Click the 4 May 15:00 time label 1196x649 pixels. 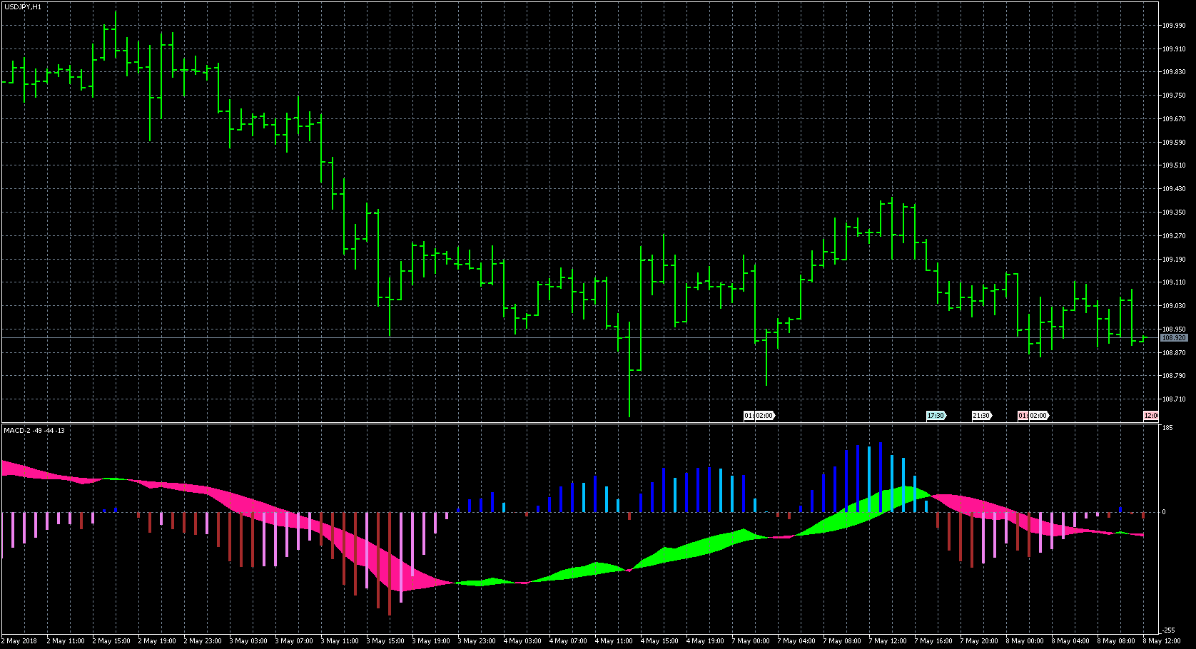tap(659, 641)
